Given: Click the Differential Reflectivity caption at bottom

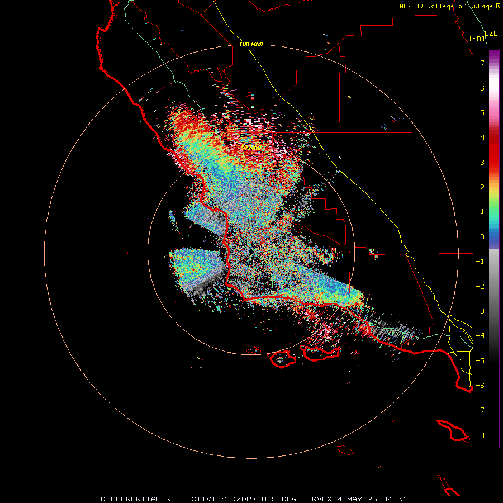Looking at the screenshot, I should click(x=178, y=499).
